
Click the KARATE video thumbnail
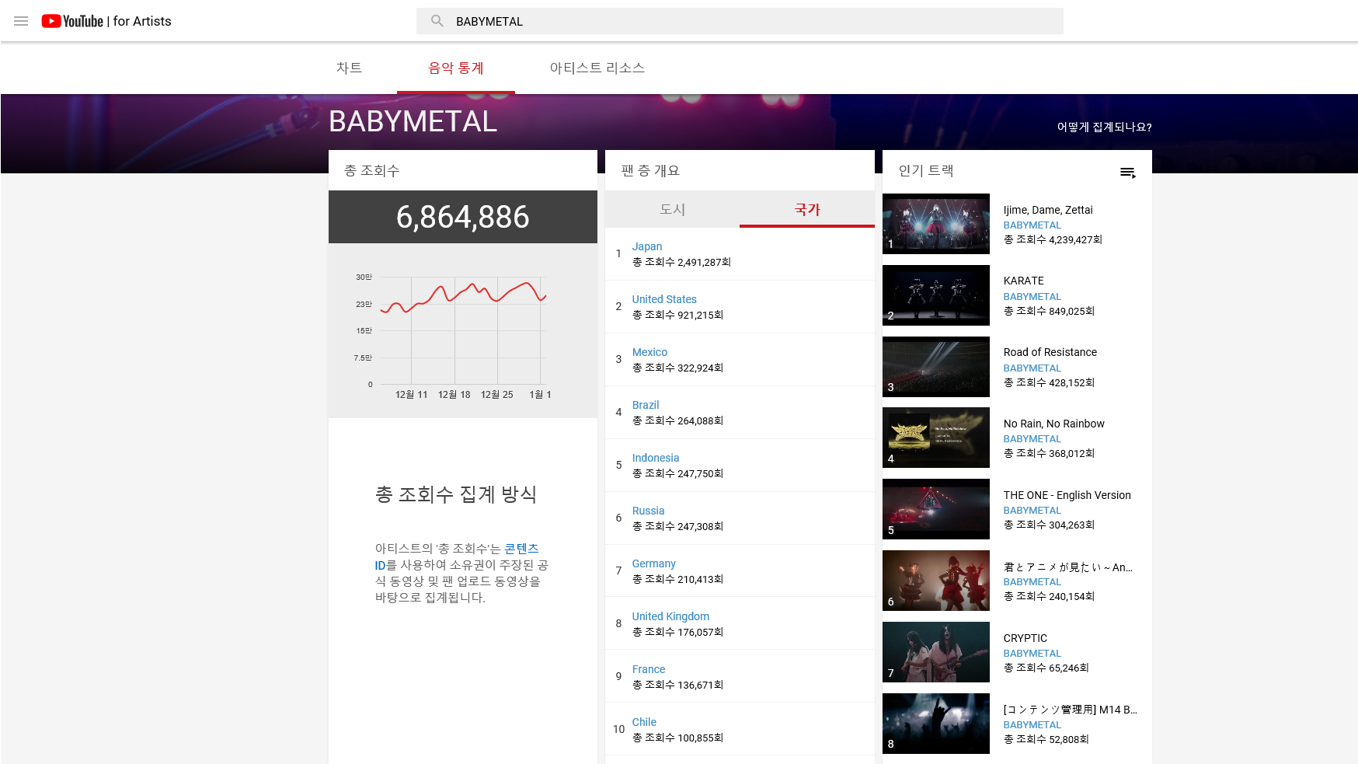[936, 295]
